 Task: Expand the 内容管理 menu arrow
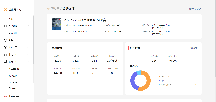pyautogui.click(x=28, y=26)
